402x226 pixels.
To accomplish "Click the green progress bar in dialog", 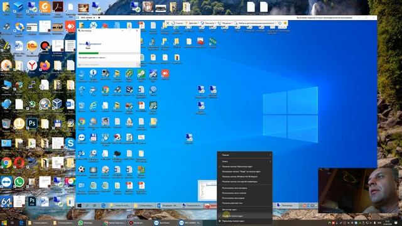I will point(89,53).
